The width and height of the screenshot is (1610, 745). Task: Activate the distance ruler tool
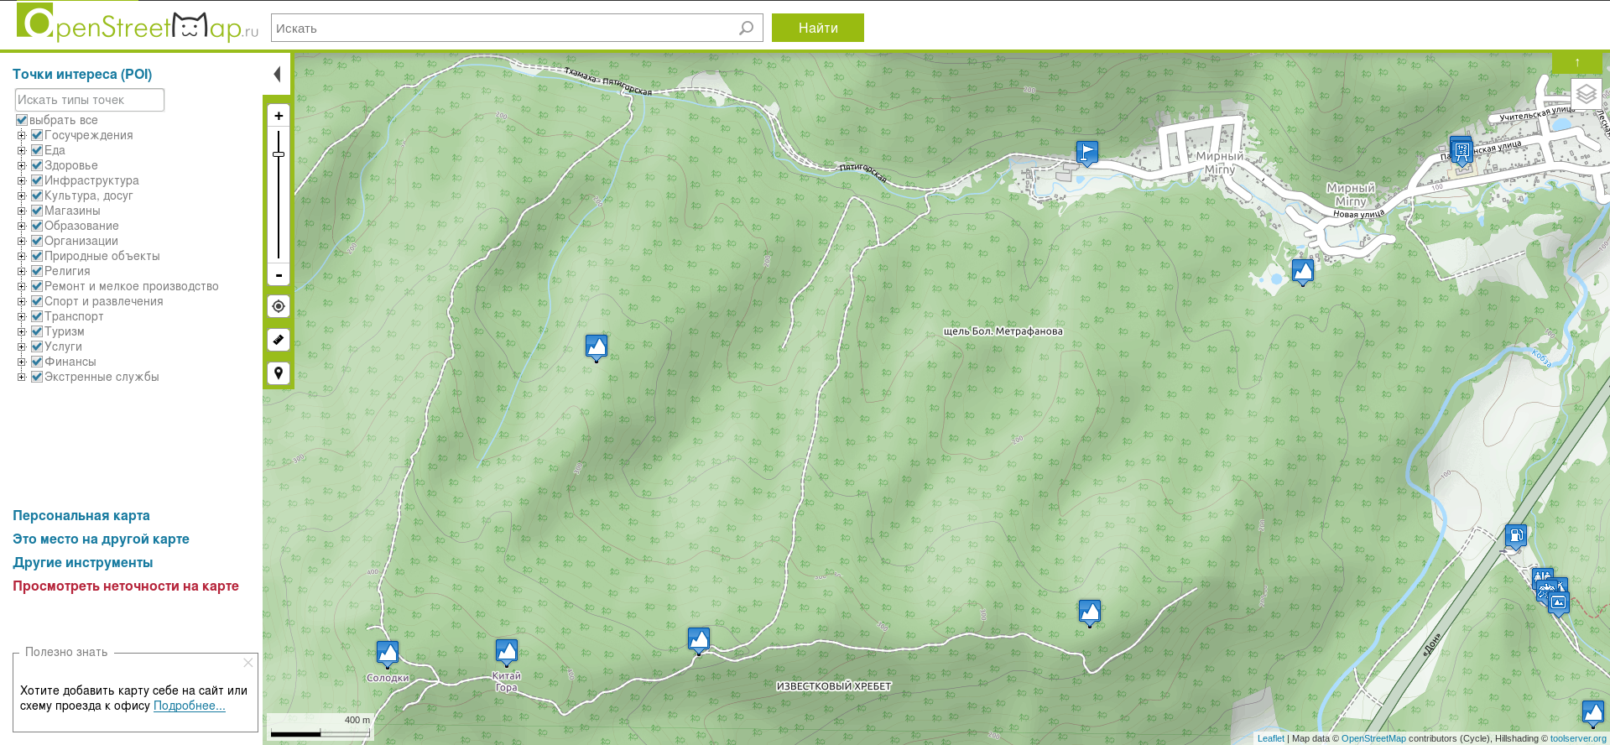279,340
